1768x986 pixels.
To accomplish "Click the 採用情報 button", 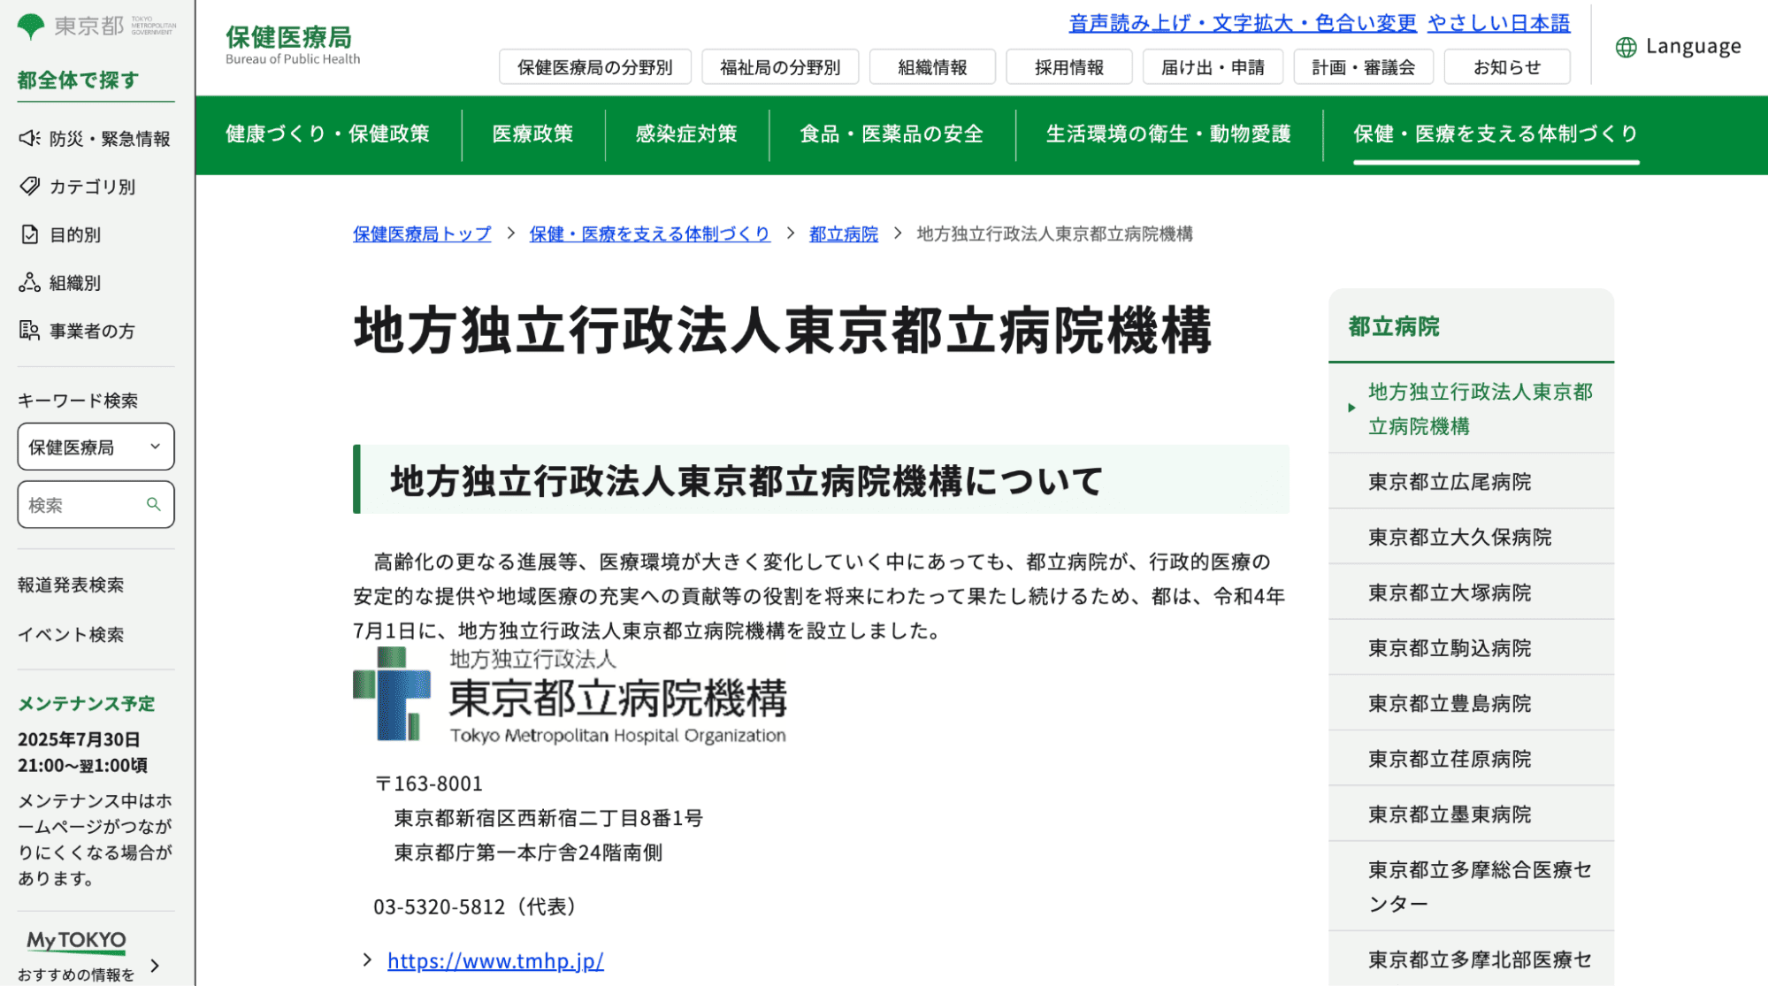I will point(1069,67).
